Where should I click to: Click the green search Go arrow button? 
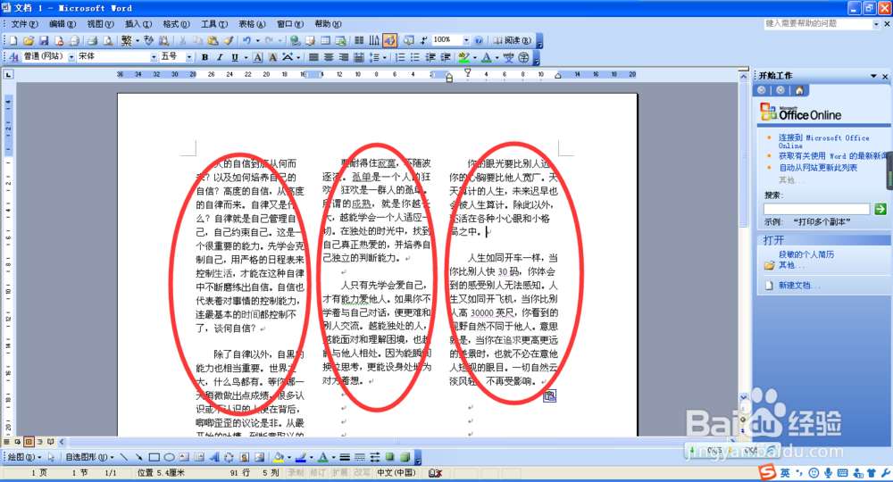(880, 209)
